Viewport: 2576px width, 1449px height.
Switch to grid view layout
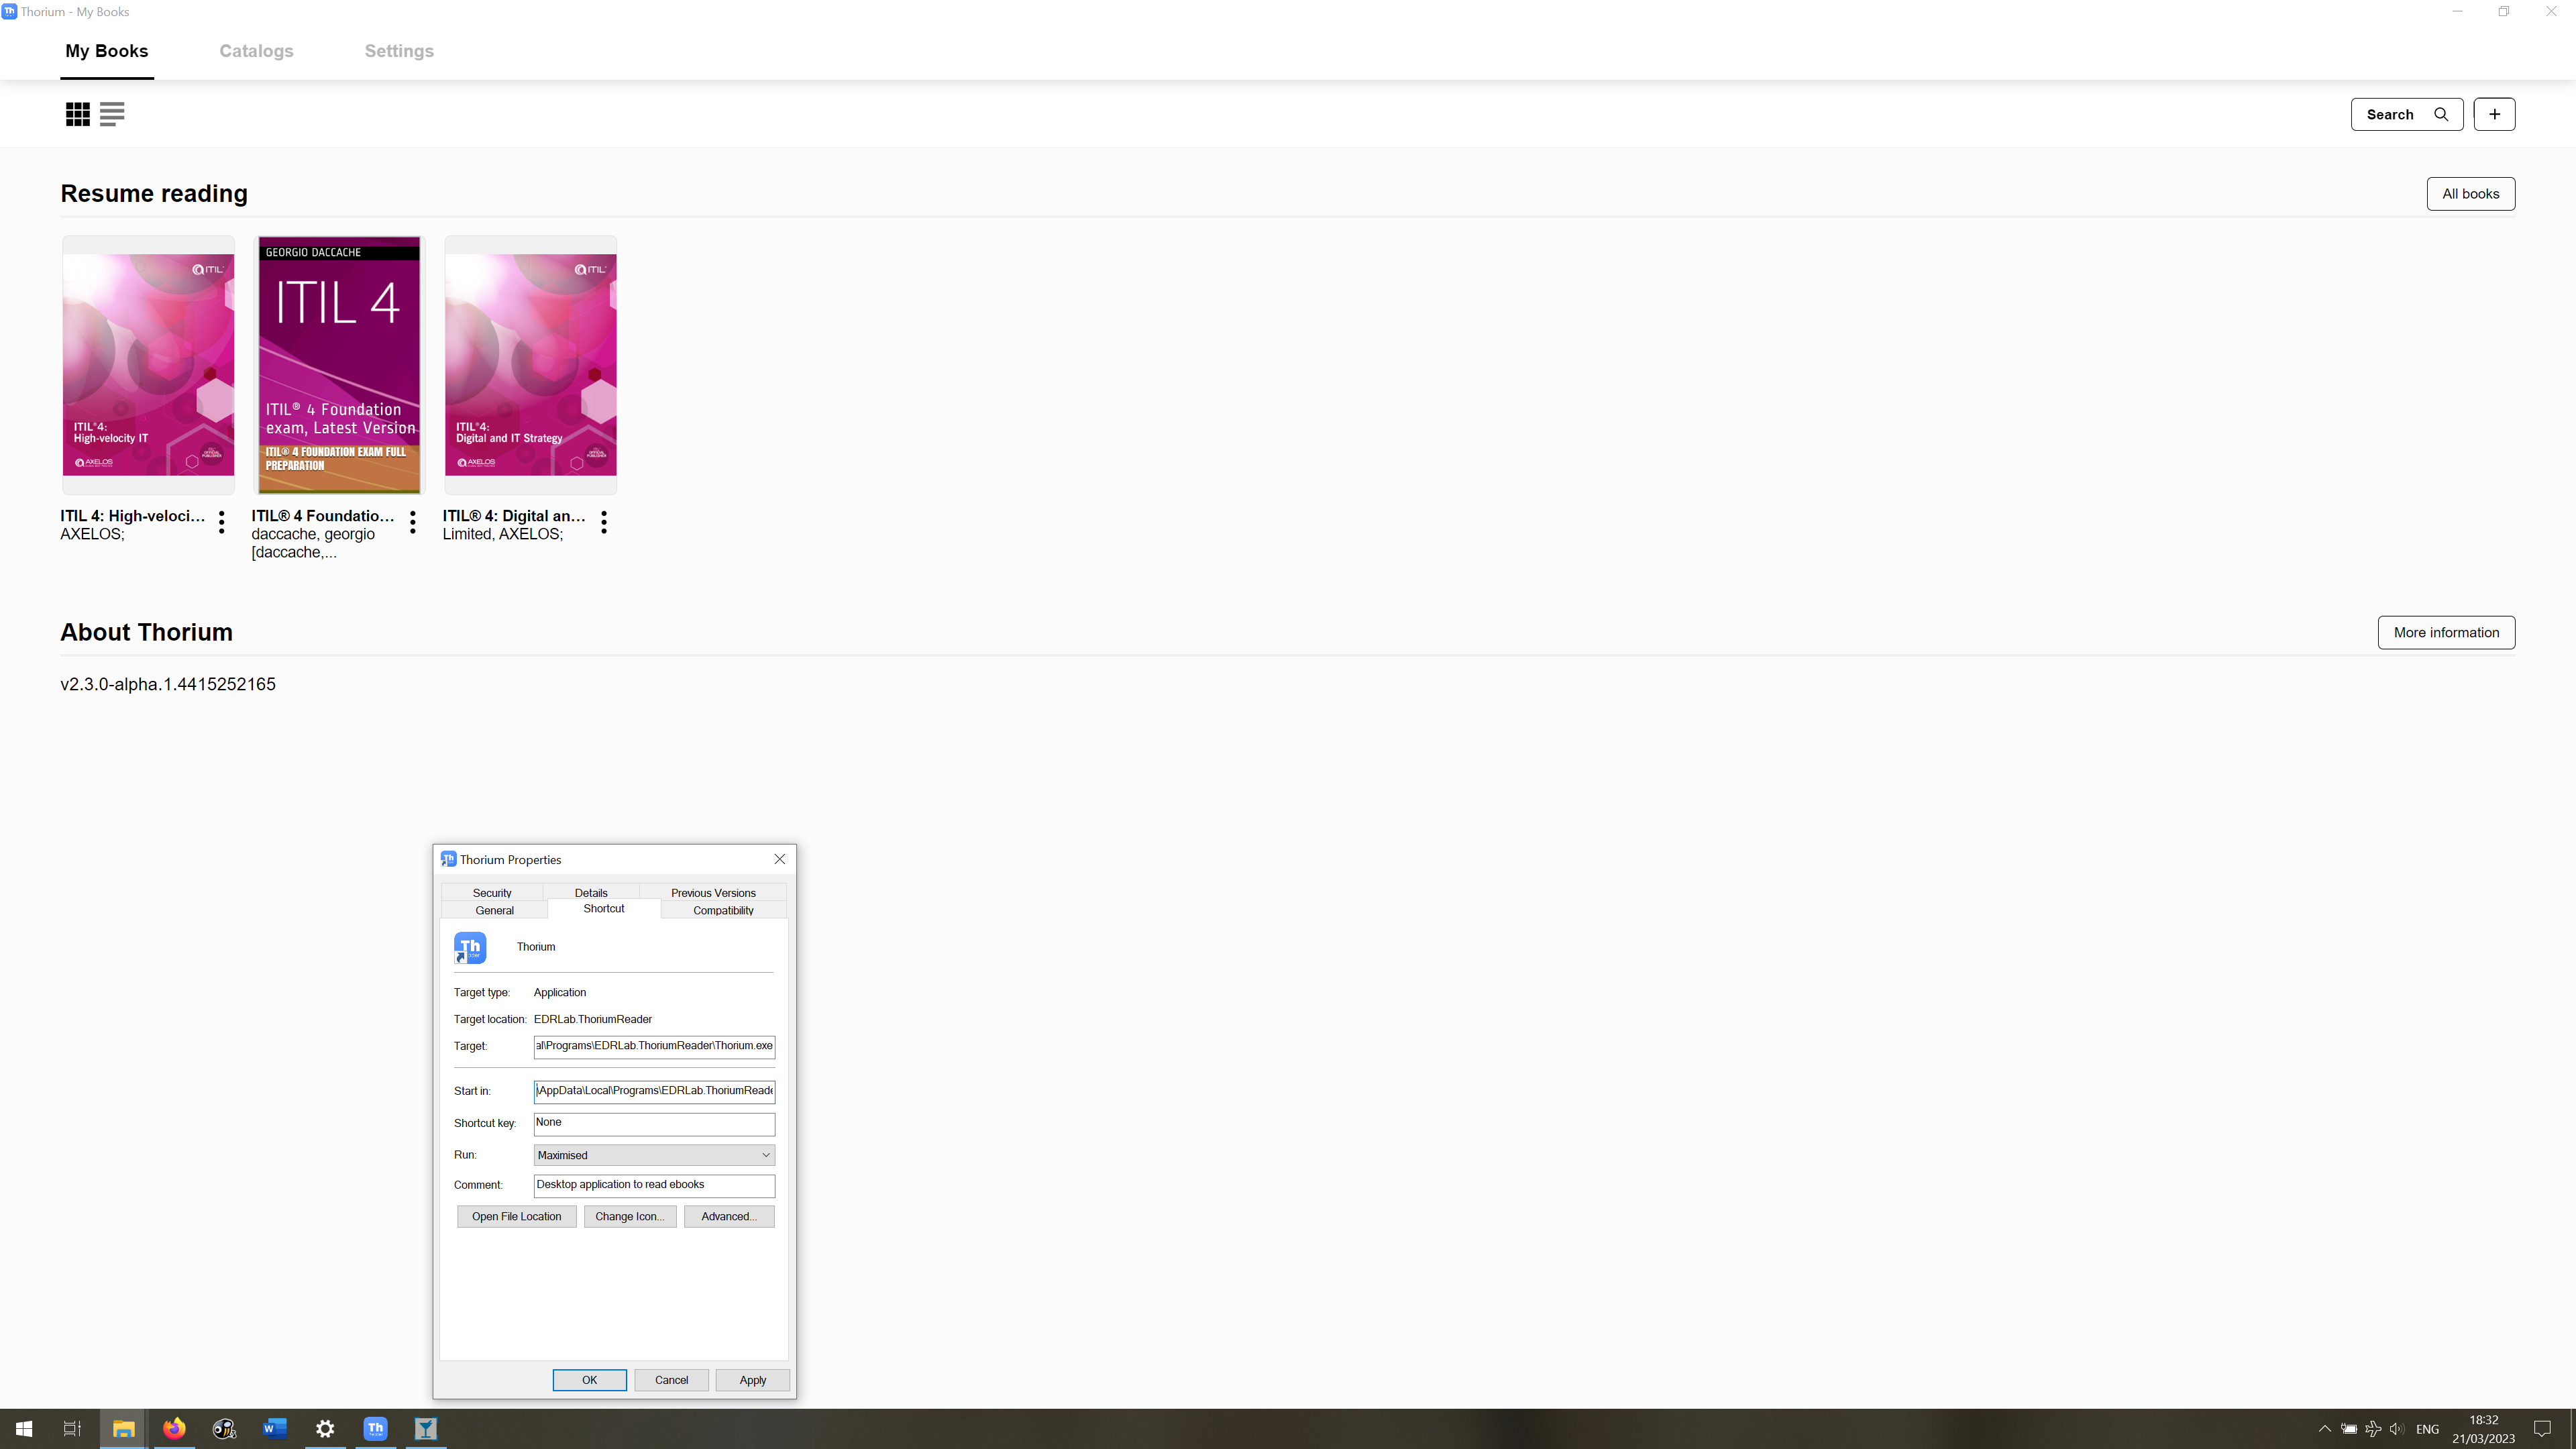click(77, 114)
